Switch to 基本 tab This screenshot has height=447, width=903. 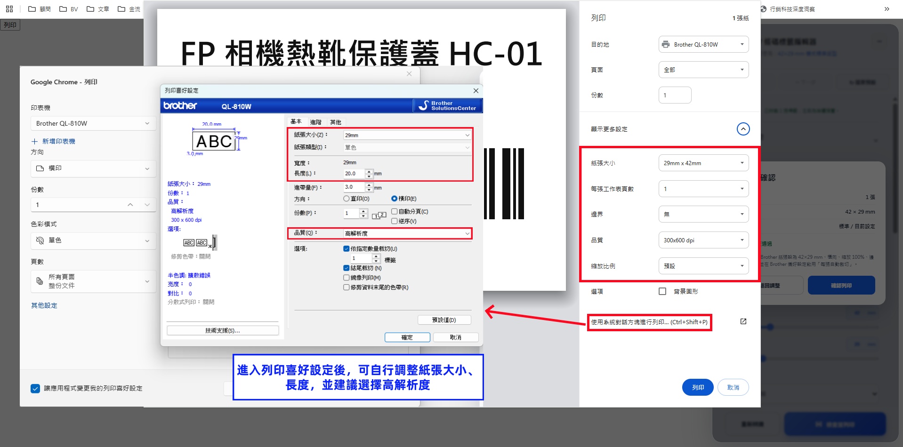(x=296, y=121)
